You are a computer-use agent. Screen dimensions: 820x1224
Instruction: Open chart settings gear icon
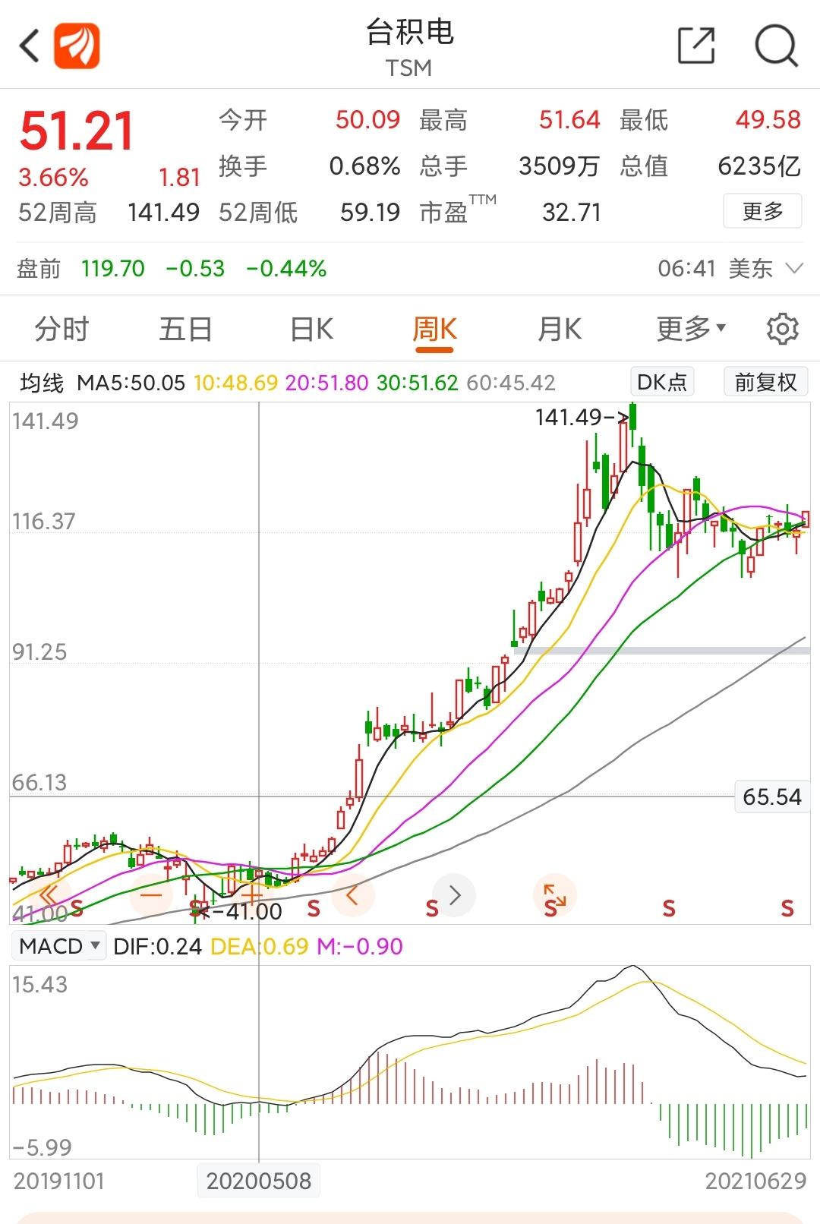tap(782, 329)
